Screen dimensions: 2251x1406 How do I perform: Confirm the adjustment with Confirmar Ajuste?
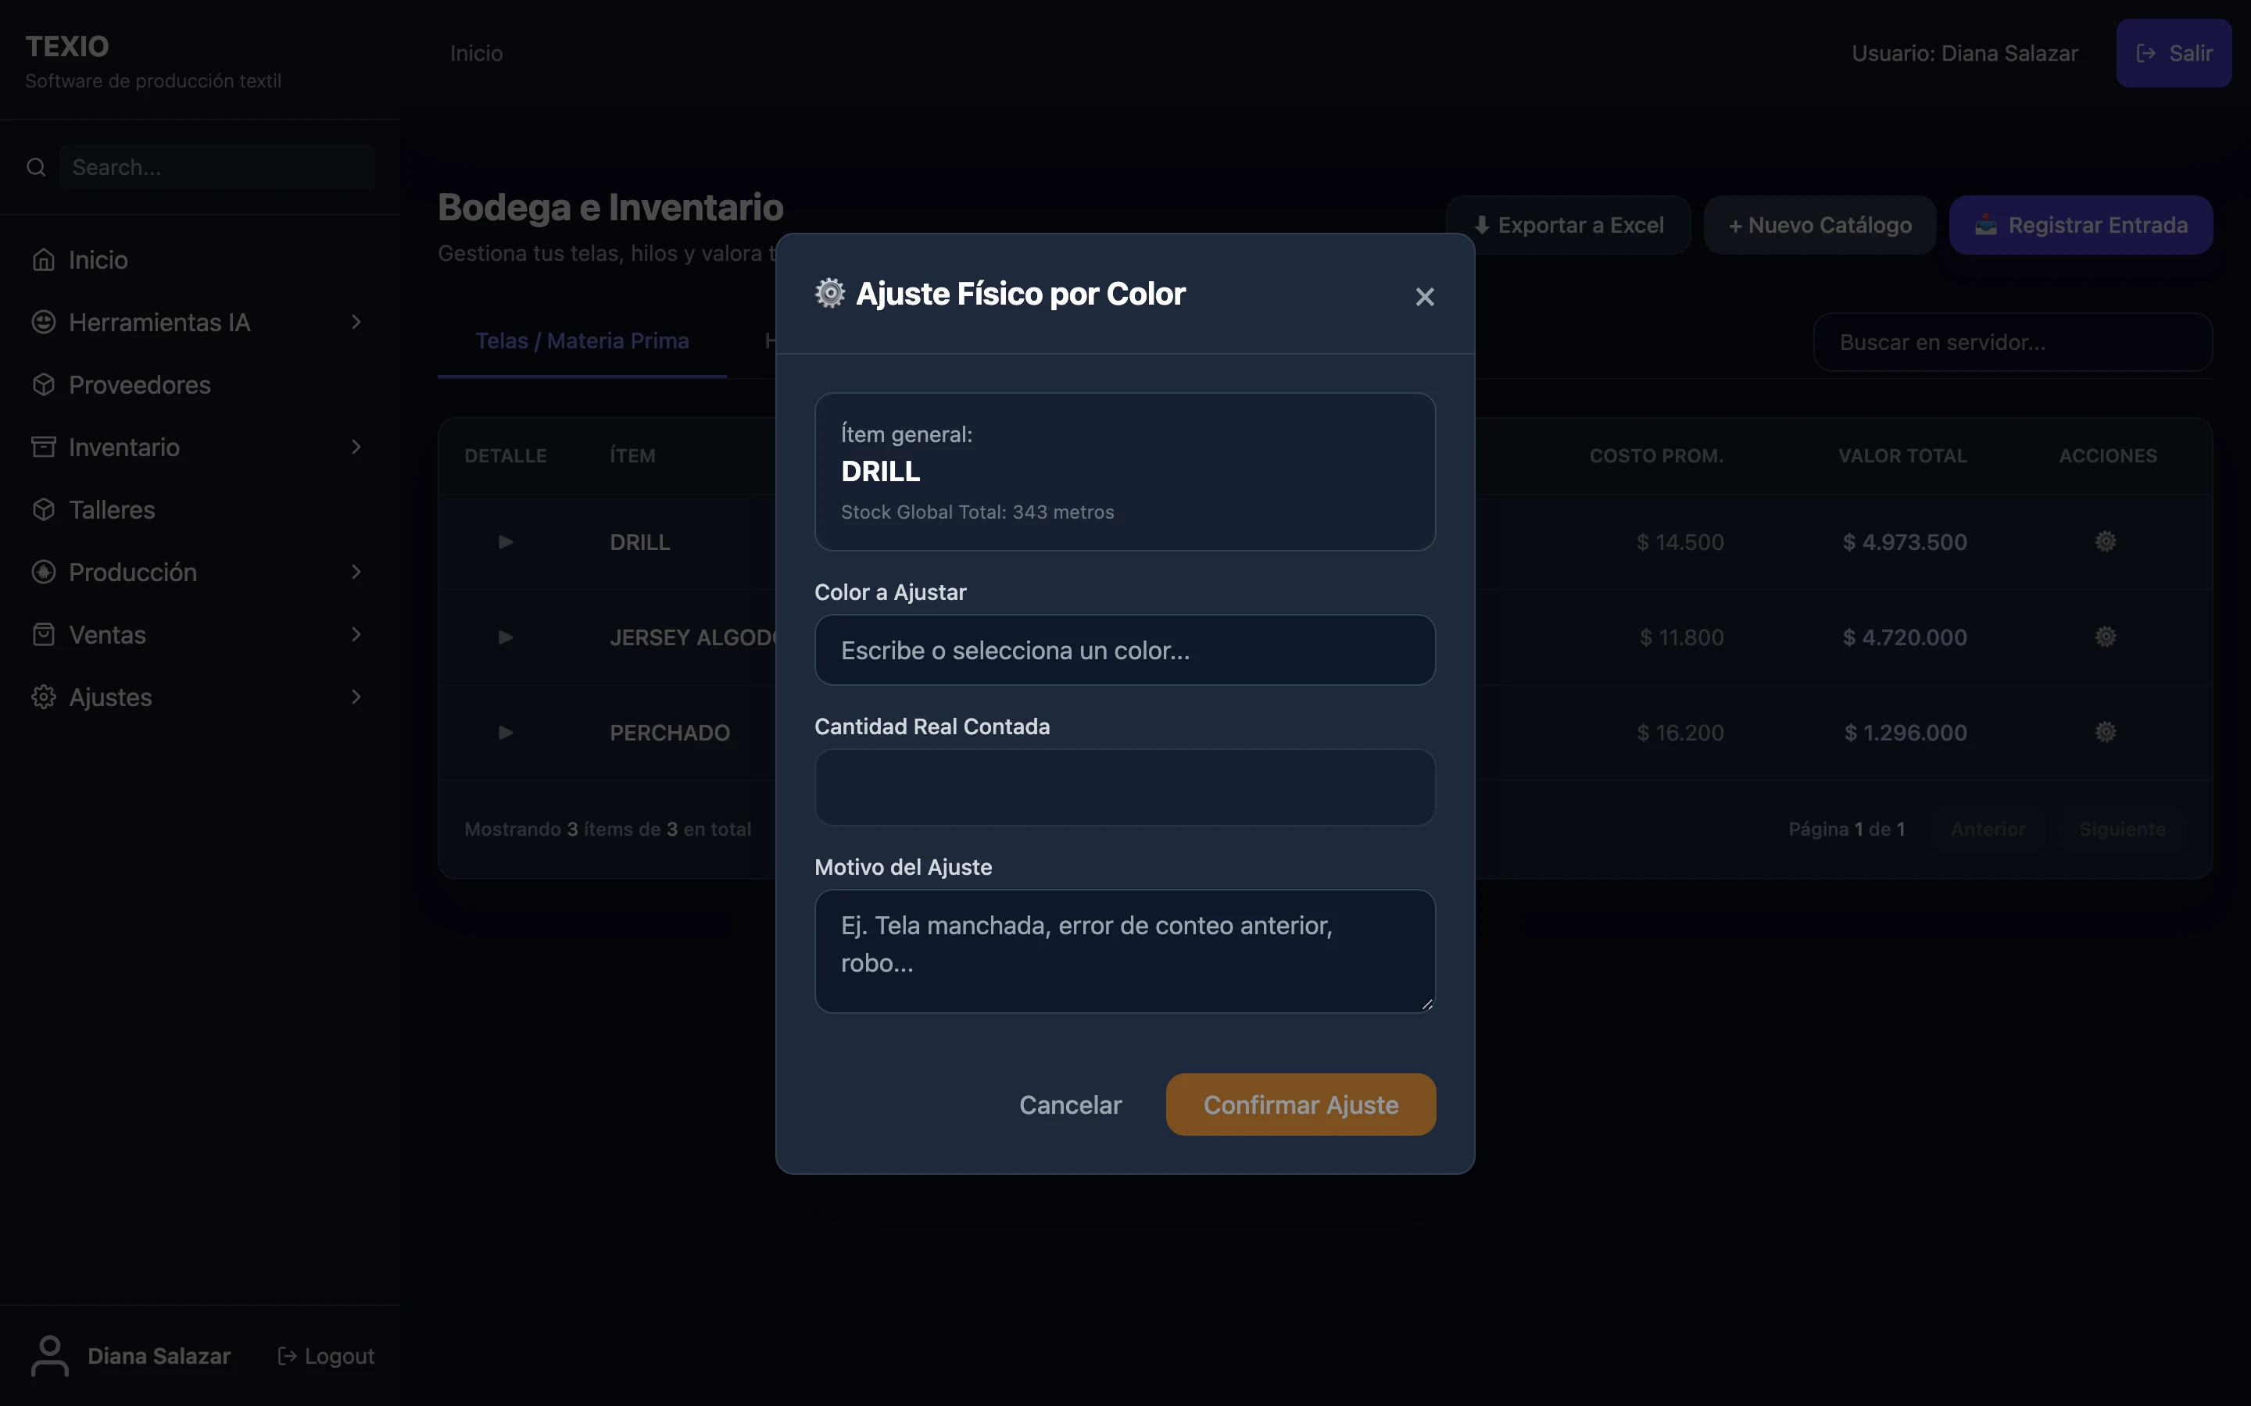click(1301, 1104)
